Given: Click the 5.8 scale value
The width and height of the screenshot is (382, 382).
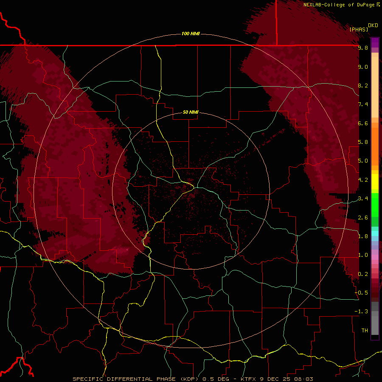Looking at the screenshot, I should point(363,142).
